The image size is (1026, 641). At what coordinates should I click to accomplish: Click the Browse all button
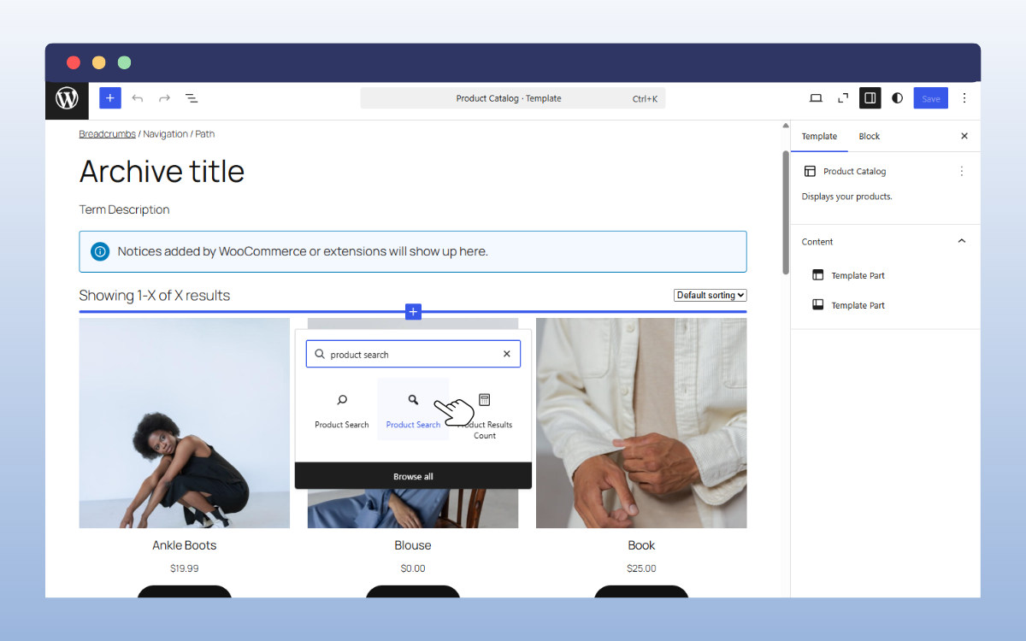coord(413,476)
